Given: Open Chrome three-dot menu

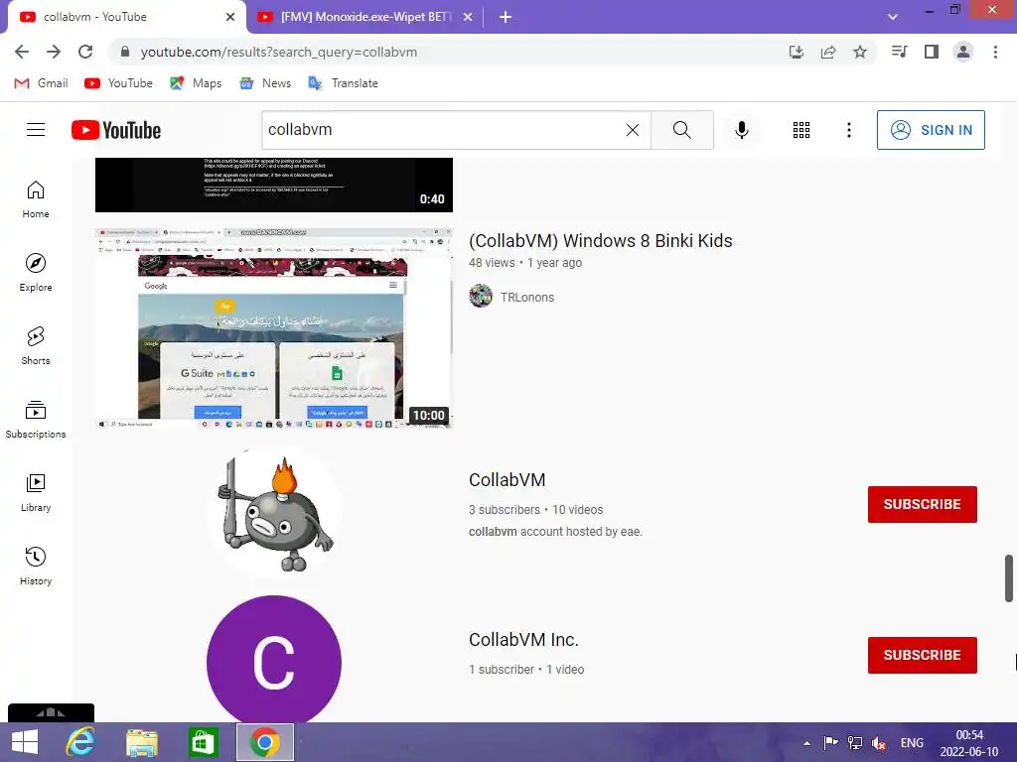Looking at the screenshot, I should (x=995, y=52).
